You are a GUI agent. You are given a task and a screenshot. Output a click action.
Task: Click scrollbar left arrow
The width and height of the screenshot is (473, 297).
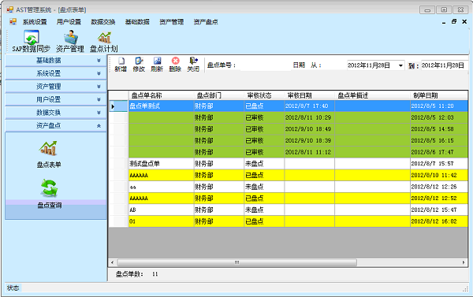(112, 262)
